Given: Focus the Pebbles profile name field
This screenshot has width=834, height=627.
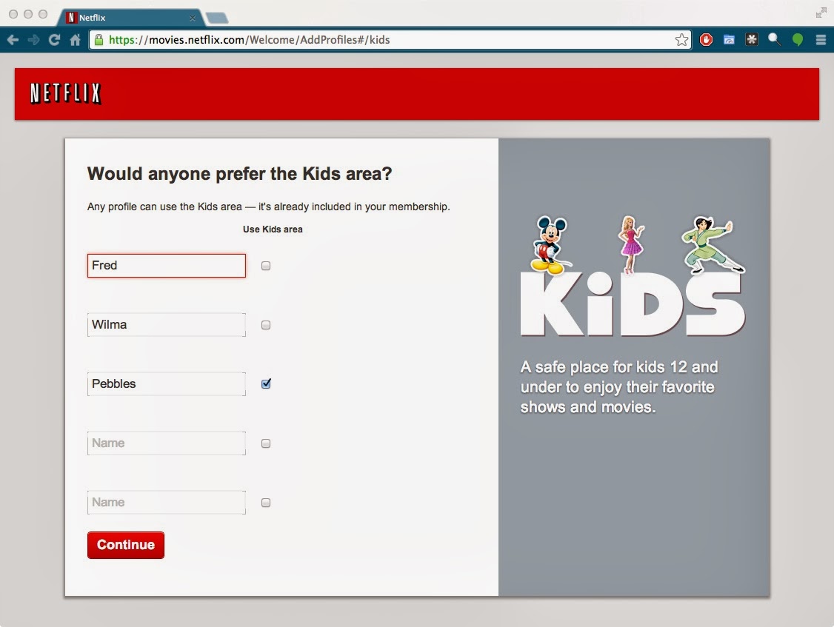Looking at the screenshot, I should tap(167, 384).
